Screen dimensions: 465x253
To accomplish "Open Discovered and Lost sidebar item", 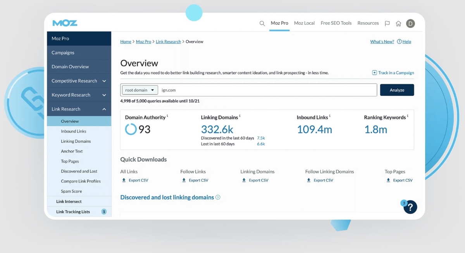I will pyautogui.click(x=79, y=171).
